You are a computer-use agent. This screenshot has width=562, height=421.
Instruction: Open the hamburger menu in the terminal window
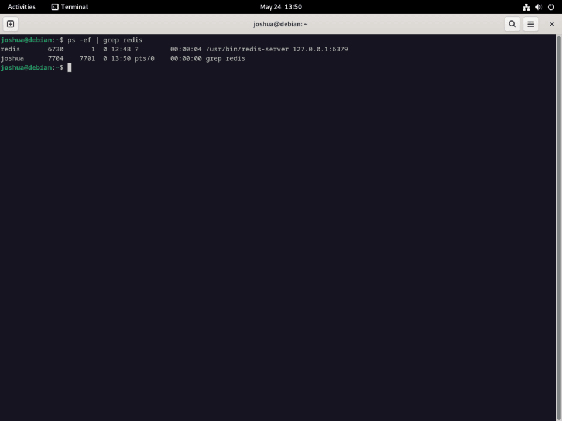coord(530,24)
